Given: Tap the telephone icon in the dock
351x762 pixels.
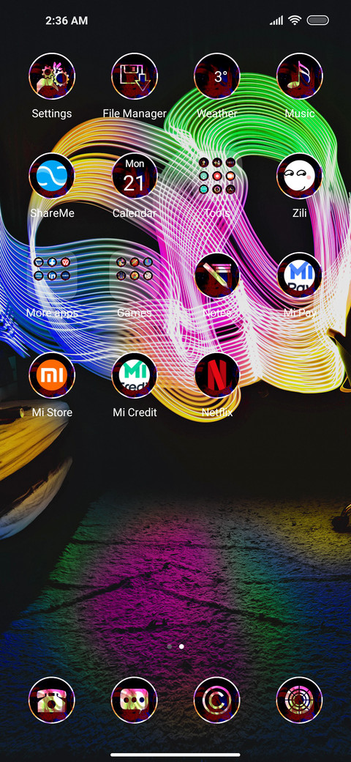Looking at the screenshot, I should coord(52,700).
